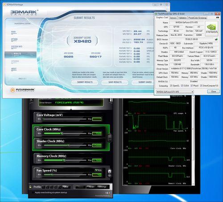Click the left arrow icon at the Afterburner info panel
The image size is (223, 202).
click(x=31, y=100)
